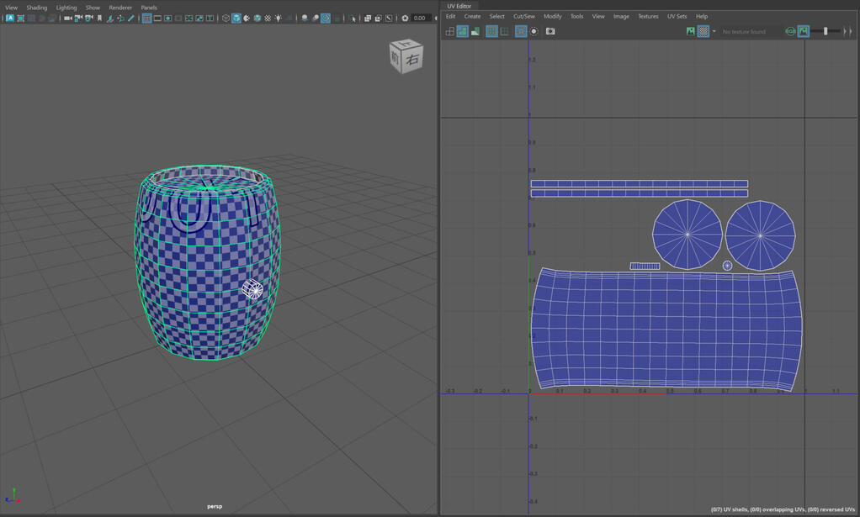The height and width of the screenshot is (517, 860).
Task: Expand the overflow chevron at main toolbar's end
Action: tap(436, 18)
